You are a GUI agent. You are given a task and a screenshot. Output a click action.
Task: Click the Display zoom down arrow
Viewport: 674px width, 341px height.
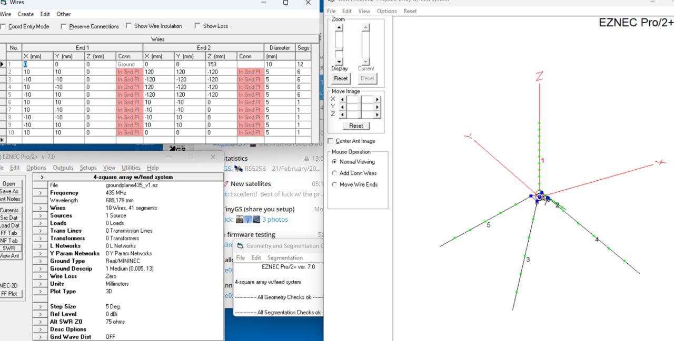pyautogui.click(x=339, y=61)
